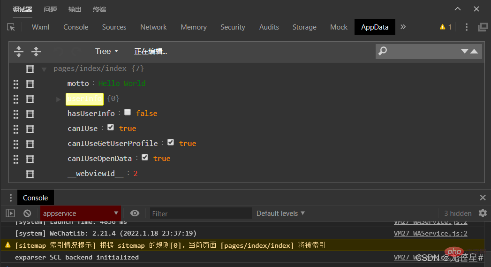Select the AppData tab
491x267 pixels.
375,27
